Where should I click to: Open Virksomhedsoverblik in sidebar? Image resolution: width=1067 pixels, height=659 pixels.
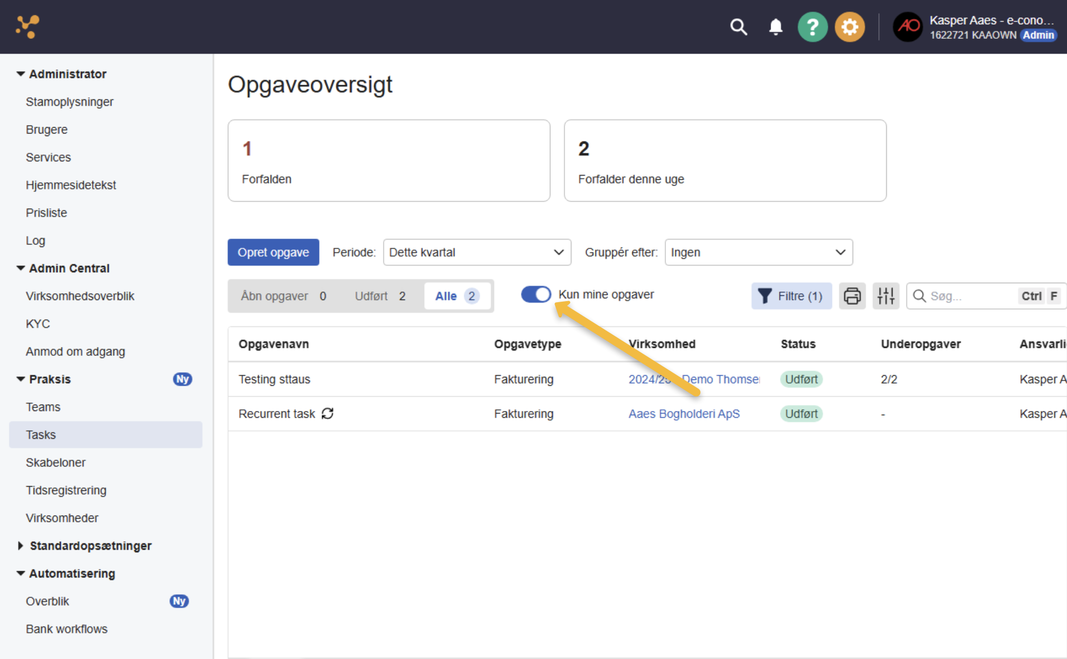coord(80,296)
